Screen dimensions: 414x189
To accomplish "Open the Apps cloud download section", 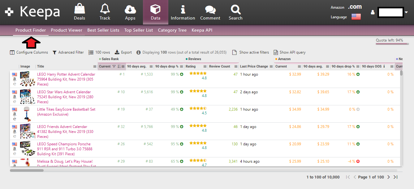I will (x=130, y=12).
